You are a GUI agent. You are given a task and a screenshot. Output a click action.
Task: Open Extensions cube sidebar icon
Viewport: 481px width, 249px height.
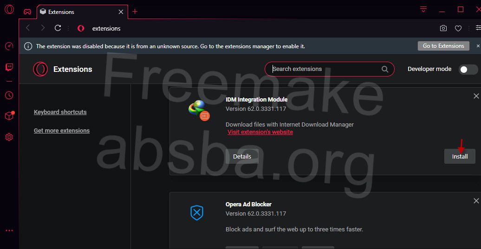[9, 115]
